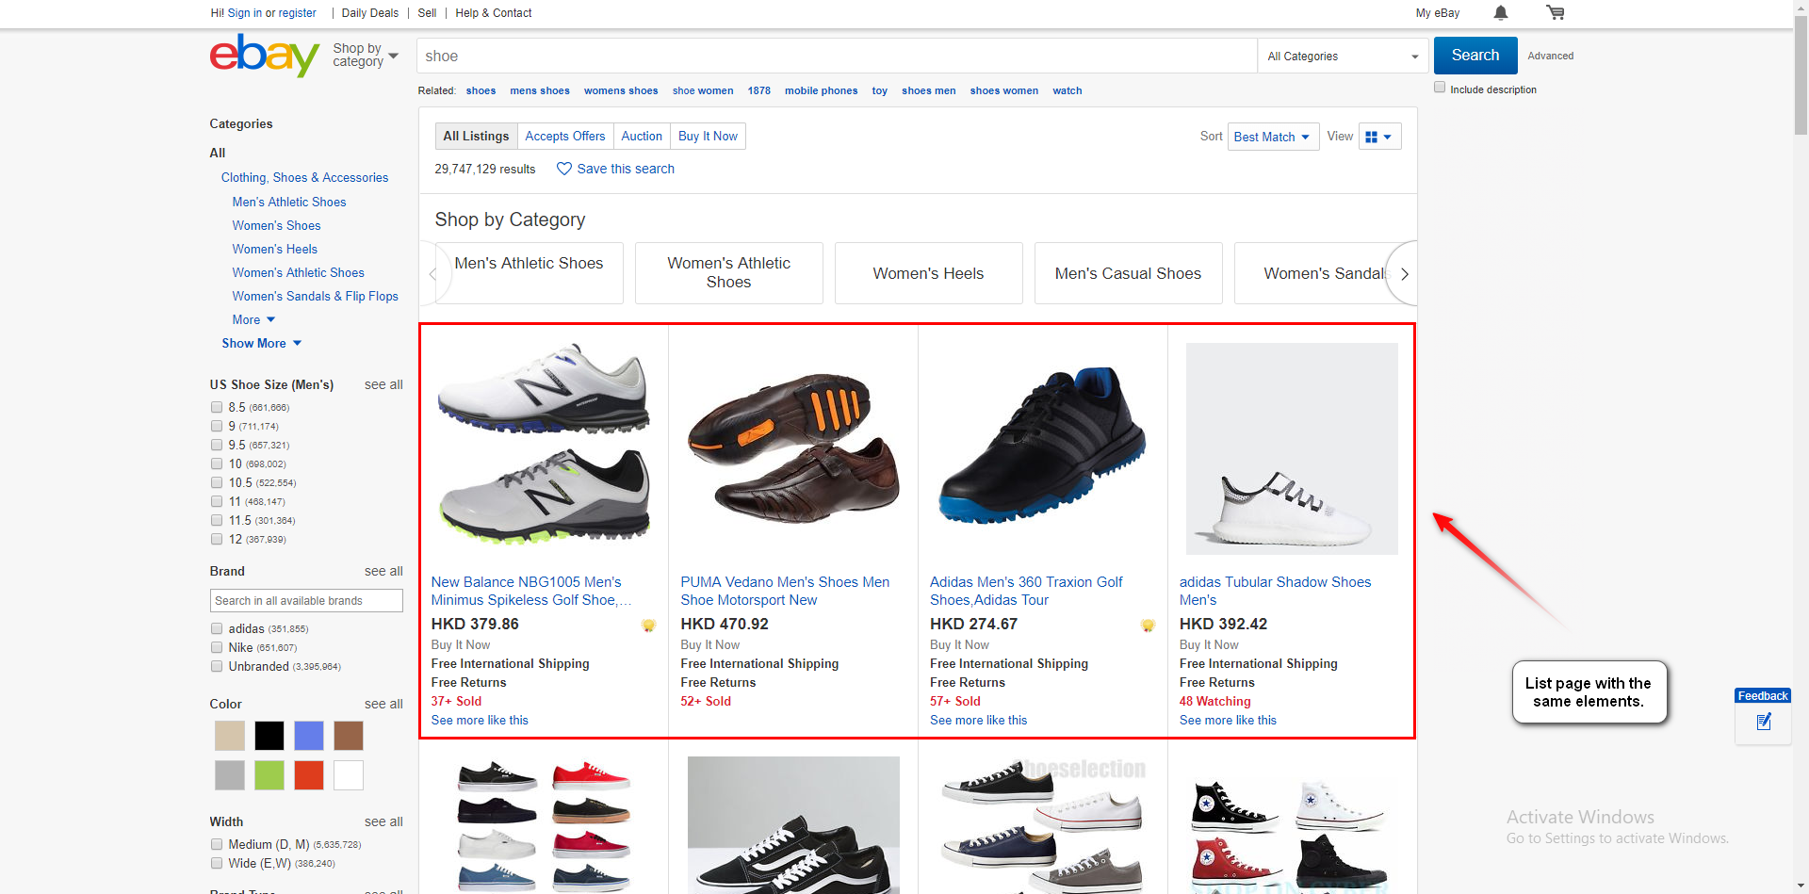Screen dimensions: 1809x894
Task: Click the lightbulb icon beside HKD 379.86
Action: [648, 626]
